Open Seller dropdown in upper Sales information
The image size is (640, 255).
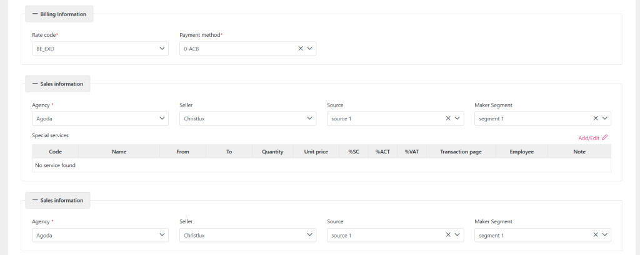[247, 118]
